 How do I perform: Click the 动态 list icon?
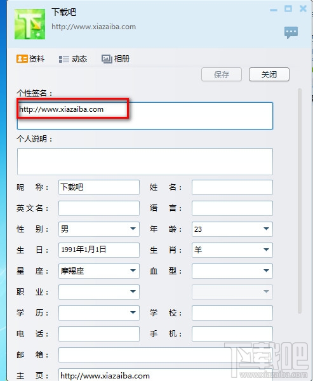click(x=64, y=59)
